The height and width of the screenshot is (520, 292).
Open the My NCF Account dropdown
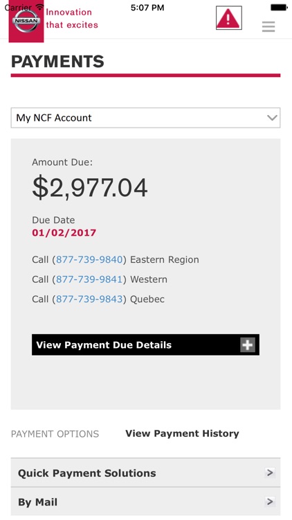coord(146,118)
